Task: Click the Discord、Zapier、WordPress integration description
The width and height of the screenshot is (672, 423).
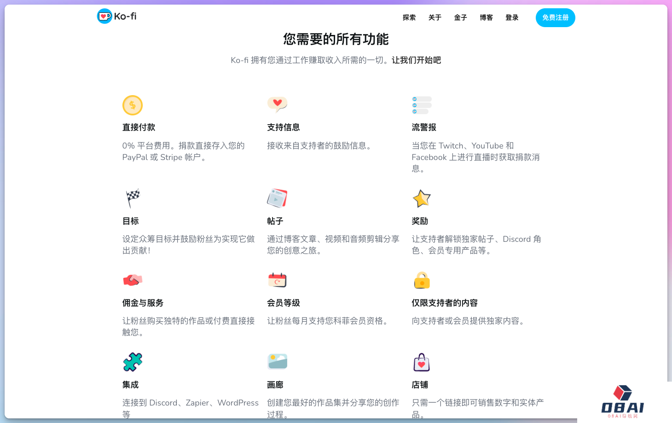Action: click(191, 408)
